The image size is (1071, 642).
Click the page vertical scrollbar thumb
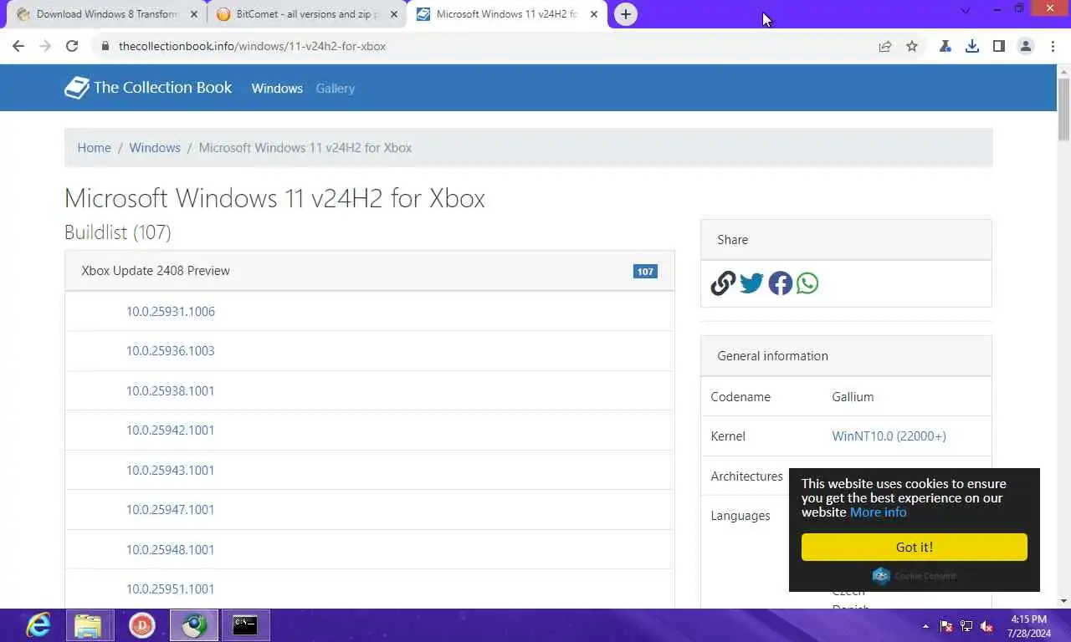click(x=1063, y=109)
